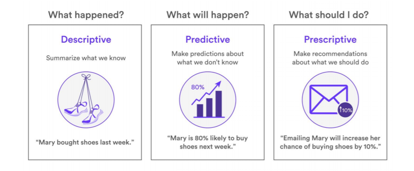414x171 pixels.
Task: Select the Descriptive heading
Action: tap(86, 39)
